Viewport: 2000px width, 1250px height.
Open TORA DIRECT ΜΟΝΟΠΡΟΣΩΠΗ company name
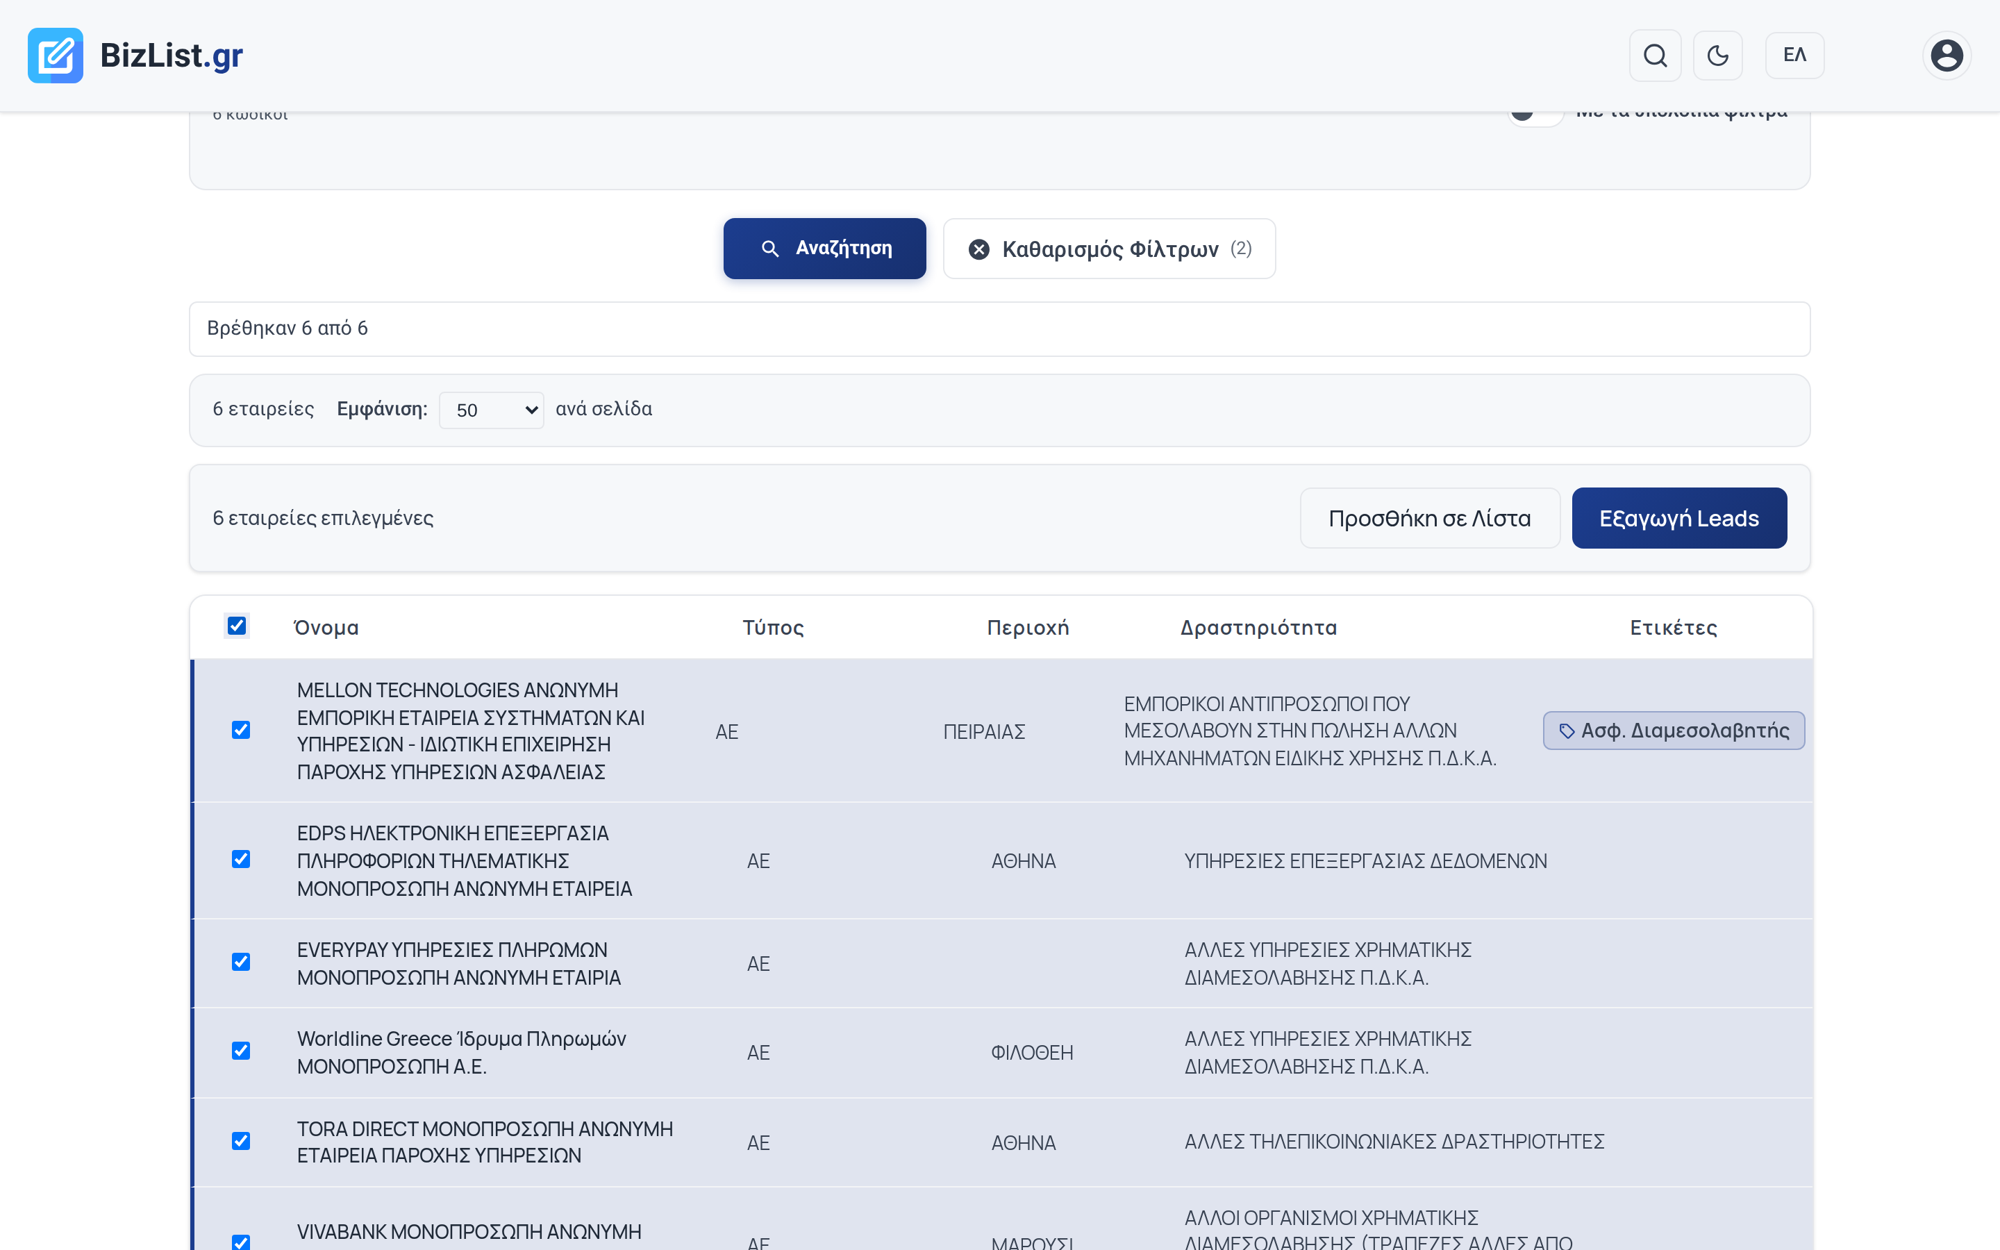coord(485,1142)
